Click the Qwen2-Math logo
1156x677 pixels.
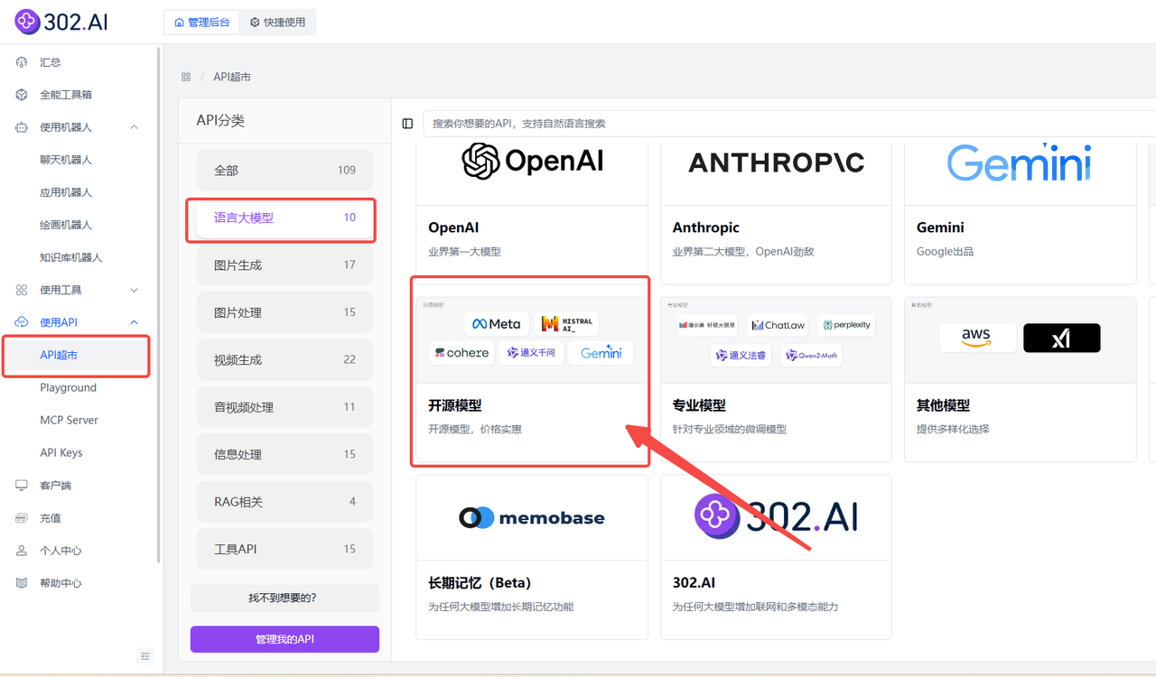(x=811, y=355)
